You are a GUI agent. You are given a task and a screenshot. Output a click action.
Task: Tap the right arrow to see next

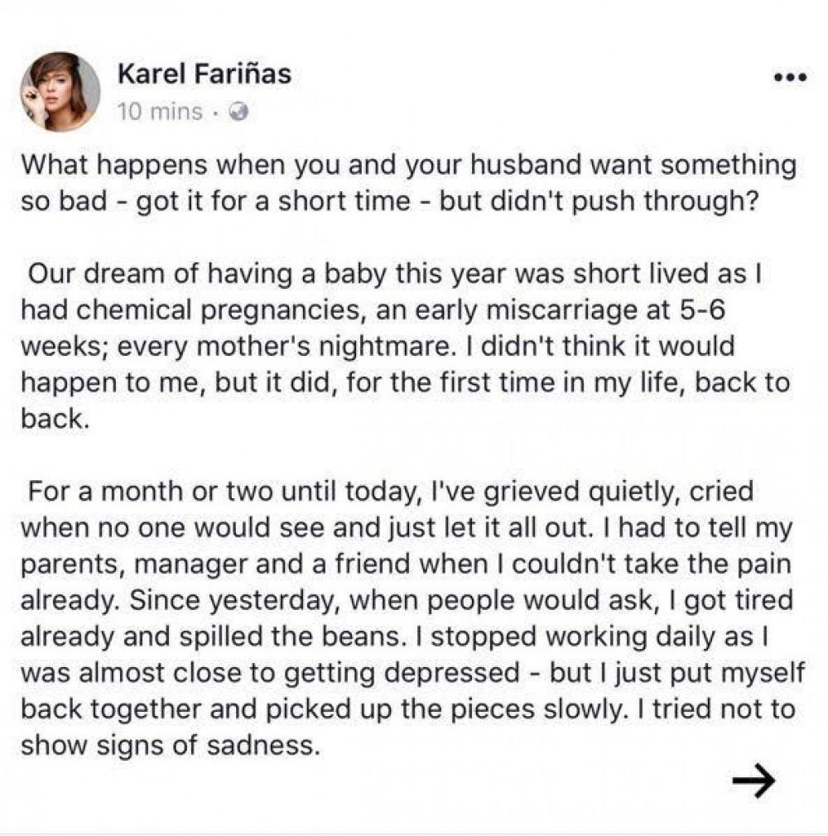pyautogui.click(x=753, y=777)
